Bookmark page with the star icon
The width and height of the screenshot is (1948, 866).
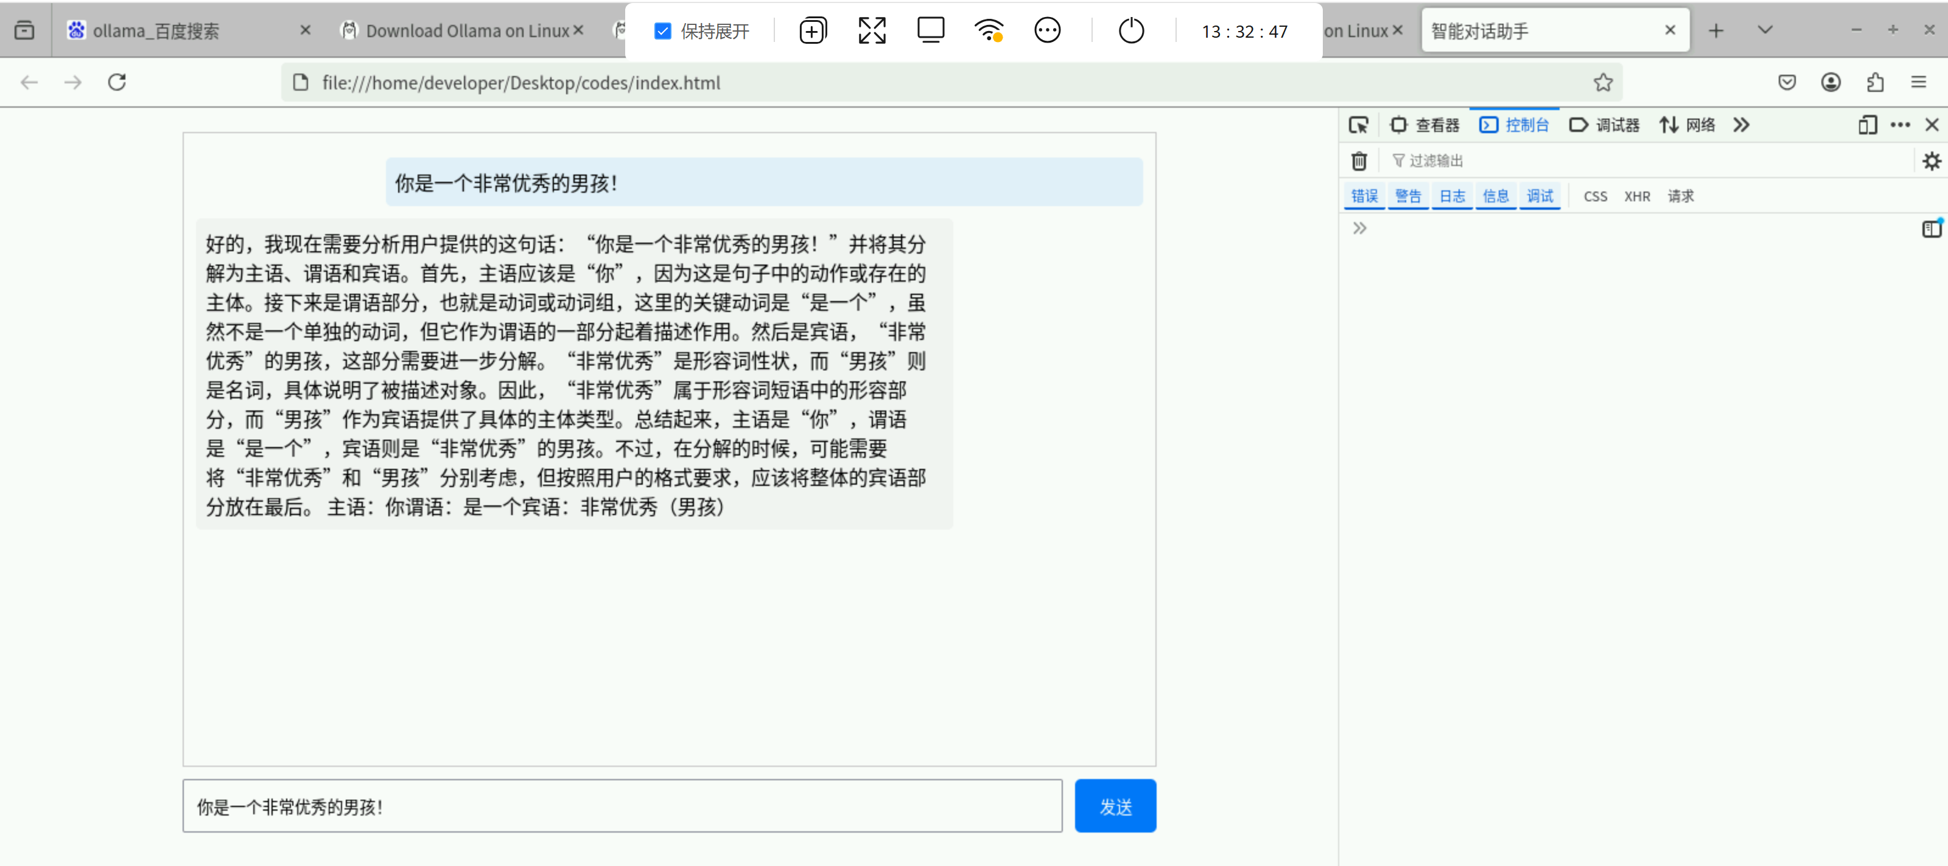coord(1602,82)
